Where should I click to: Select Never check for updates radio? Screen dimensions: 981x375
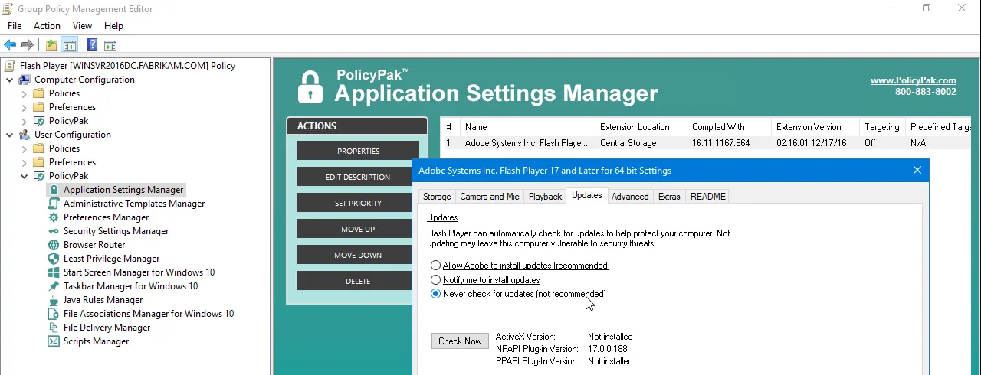pyautogui.click(x=436, y=294)
